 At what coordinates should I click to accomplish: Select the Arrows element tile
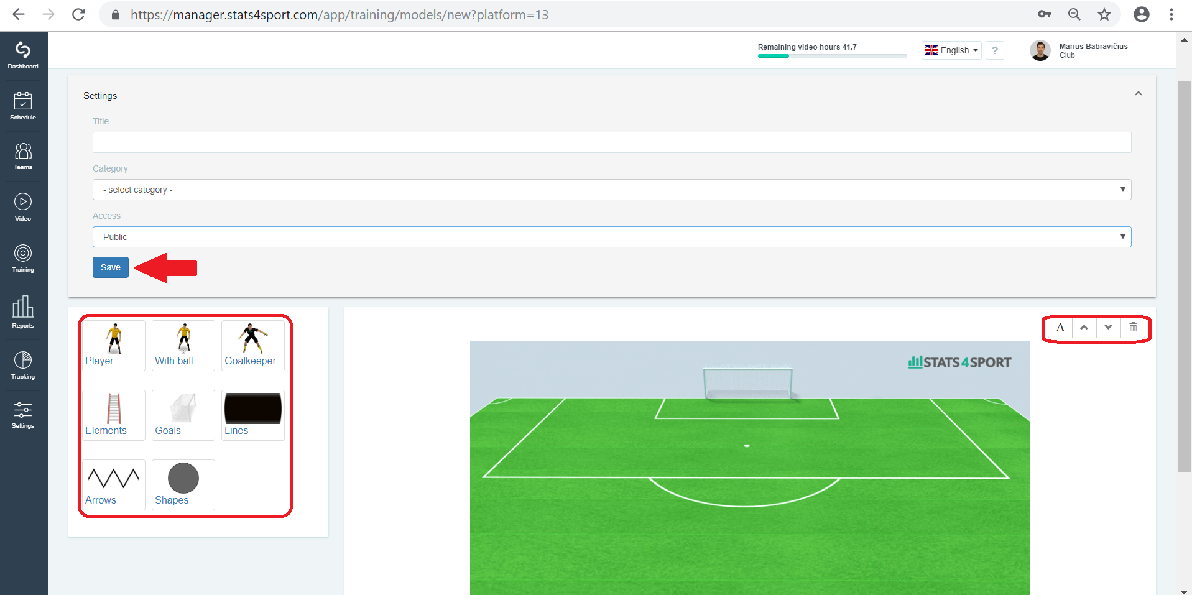tap(114, 485)
